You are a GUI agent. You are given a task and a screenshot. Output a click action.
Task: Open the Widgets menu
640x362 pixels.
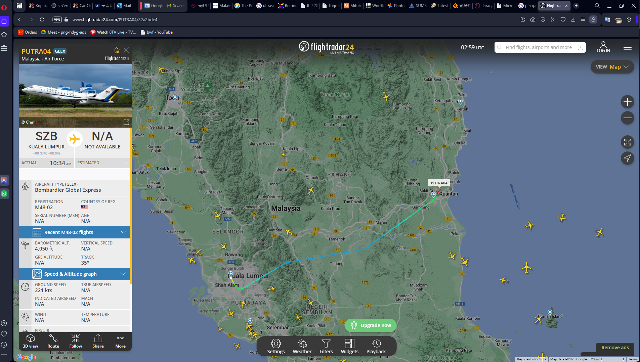[x=350, y=347]
